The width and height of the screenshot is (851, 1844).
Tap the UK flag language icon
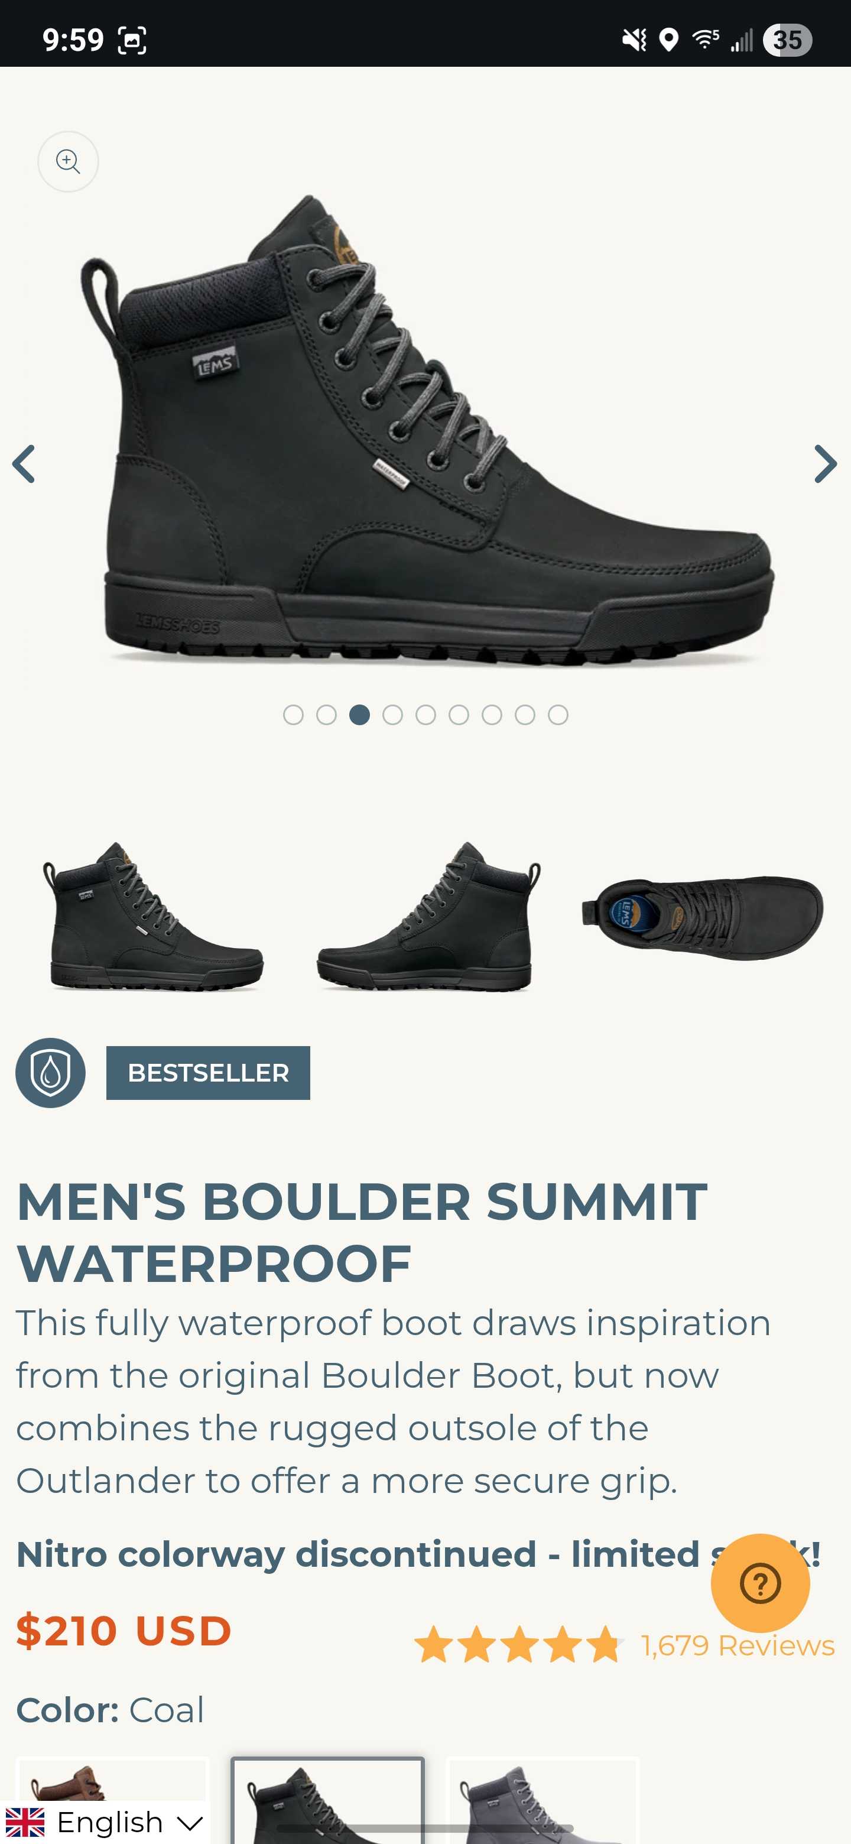point(25,1822)
